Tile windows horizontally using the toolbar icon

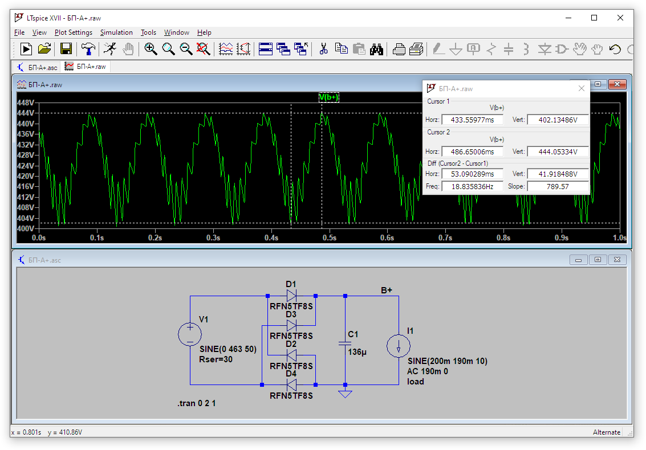click(x=265, y=49)
